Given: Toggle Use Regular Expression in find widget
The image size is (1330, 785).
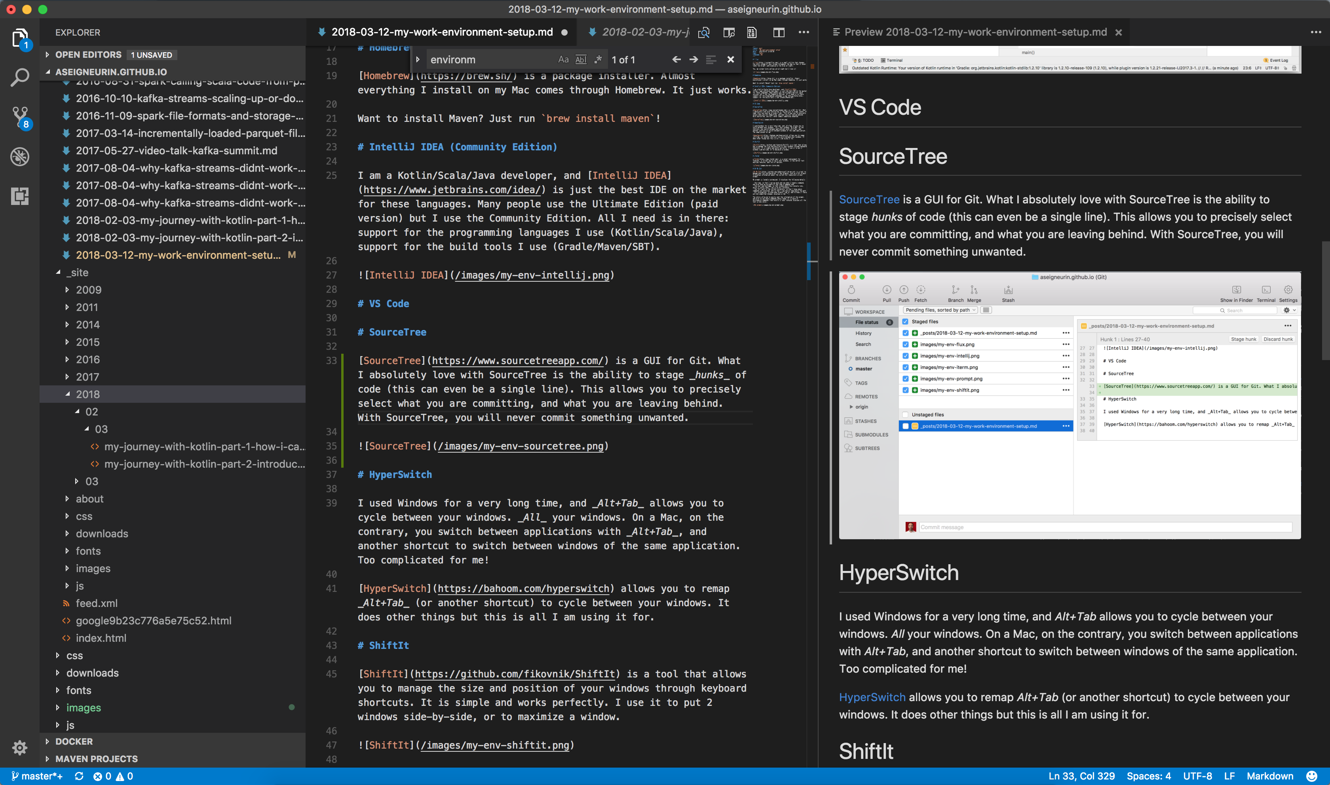Looking at the screenshot, I should (598, 60).
